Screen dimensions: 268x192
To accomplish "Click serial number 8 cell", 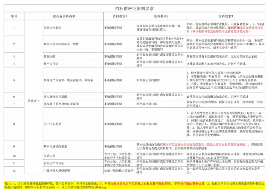I will [14, 124].
